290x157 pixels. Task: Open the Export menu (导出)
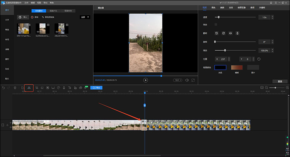(45, 3)
